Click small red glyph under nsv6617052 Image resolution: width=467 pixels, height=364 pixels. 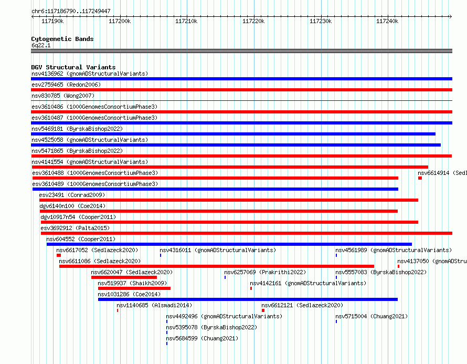point(59,255)
